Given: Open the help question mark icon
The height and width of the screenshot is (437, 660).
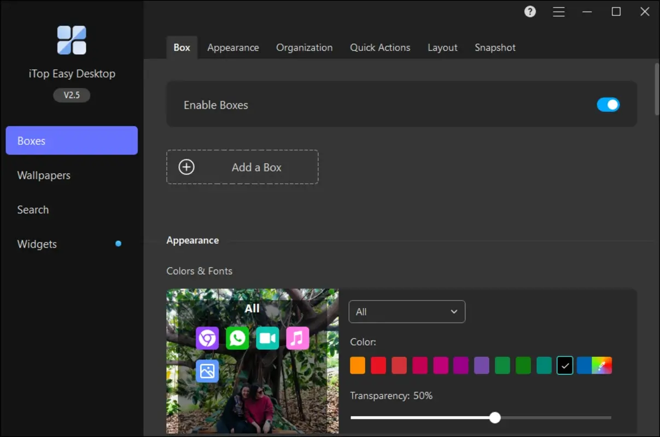Looking at the screenshot, I should [x=529, y=11].
